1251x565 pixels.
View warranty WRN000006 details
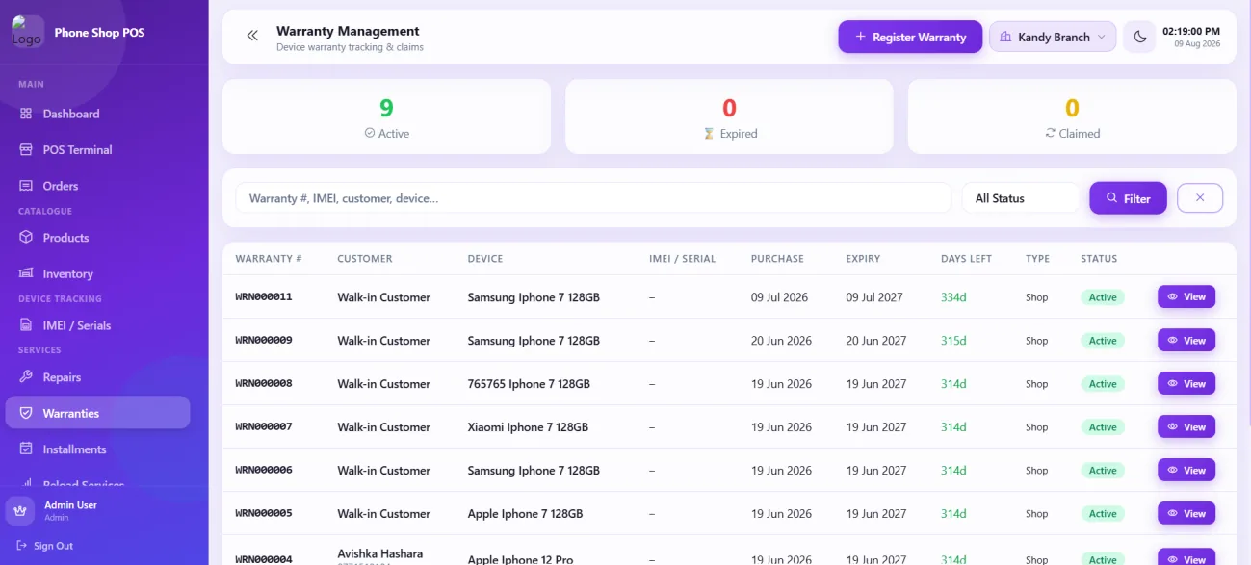point(1186,470)
